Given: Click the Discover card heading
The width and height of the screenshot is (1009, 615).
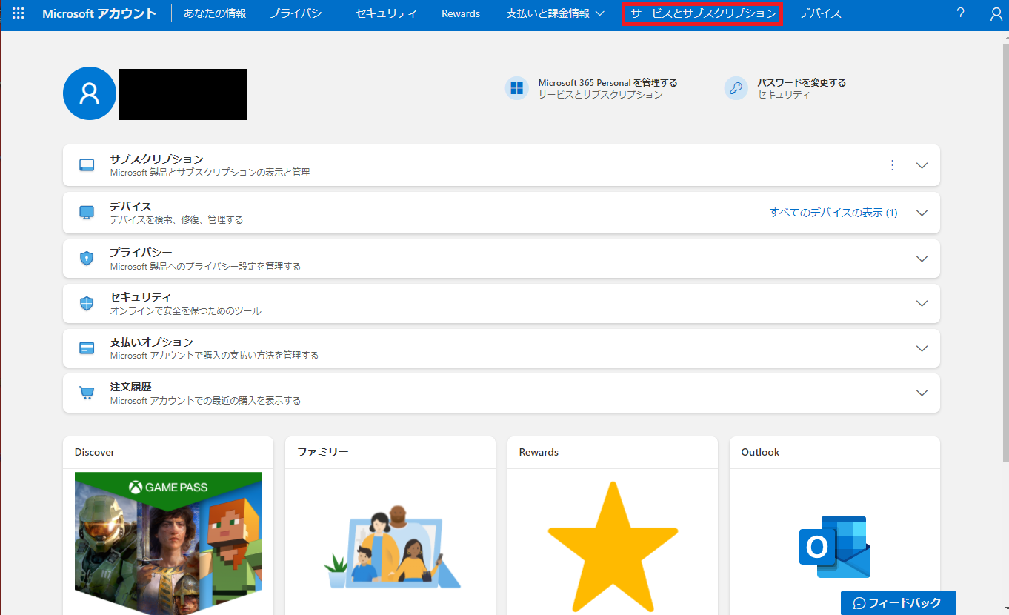Looking at the screenshot, I should (x=95, y=452).
